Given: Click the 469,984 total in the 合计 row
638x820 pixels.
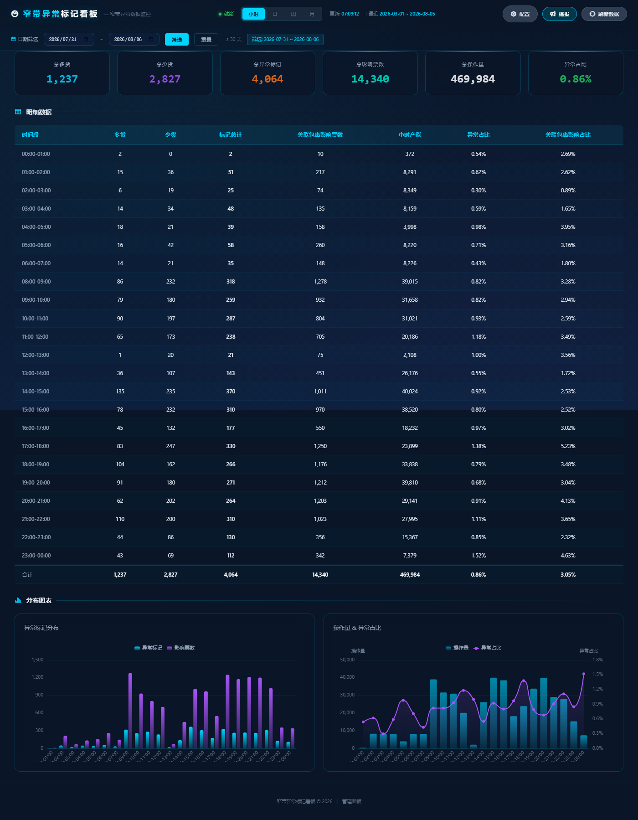Looking at the screenshot, I should coord(410,575).
